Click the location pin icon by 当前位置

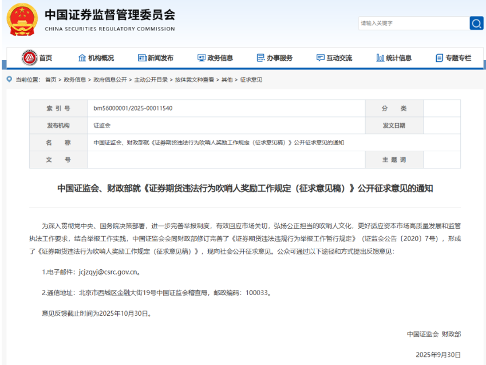pos(9,80)
